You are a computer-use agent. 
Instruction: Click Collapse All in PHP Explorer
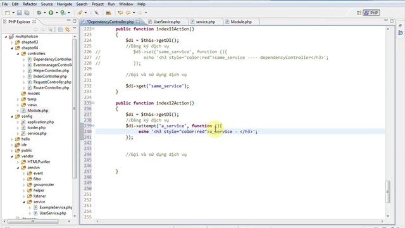(x=60, y=30)
